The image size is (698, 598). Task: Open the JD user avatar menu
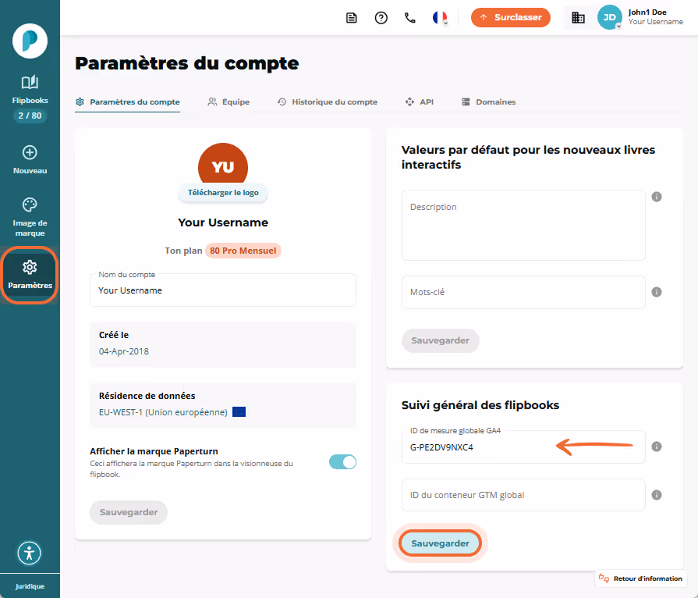(x=609, y=17)
